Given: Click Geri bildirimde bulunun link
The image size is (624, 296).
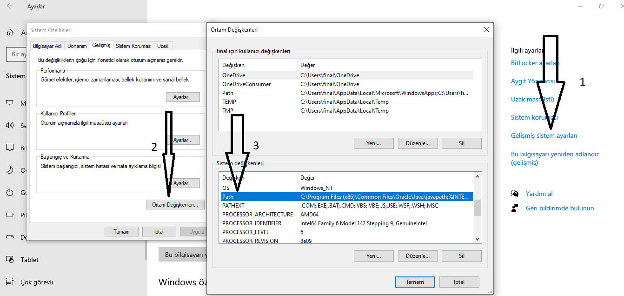Looking at the screenshot, I should tap(560, 208).
